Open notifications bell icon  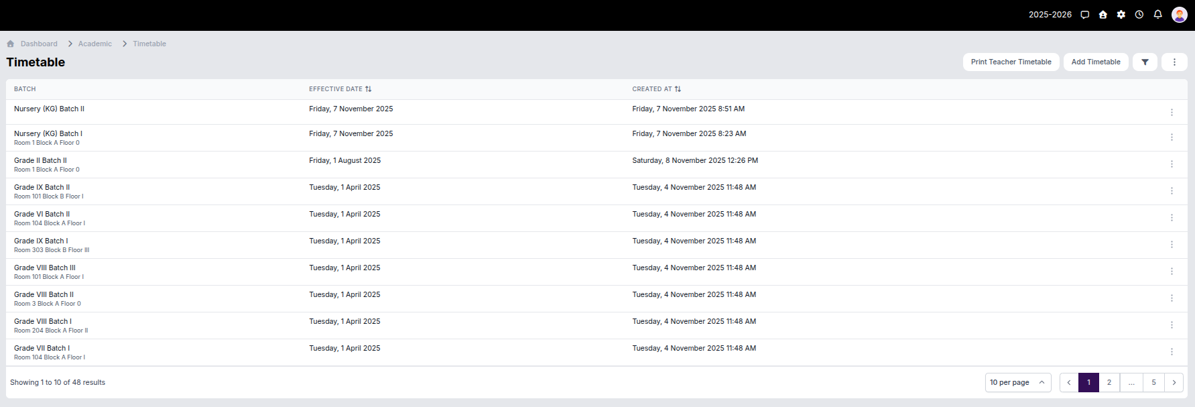[x=1157, y=15]
